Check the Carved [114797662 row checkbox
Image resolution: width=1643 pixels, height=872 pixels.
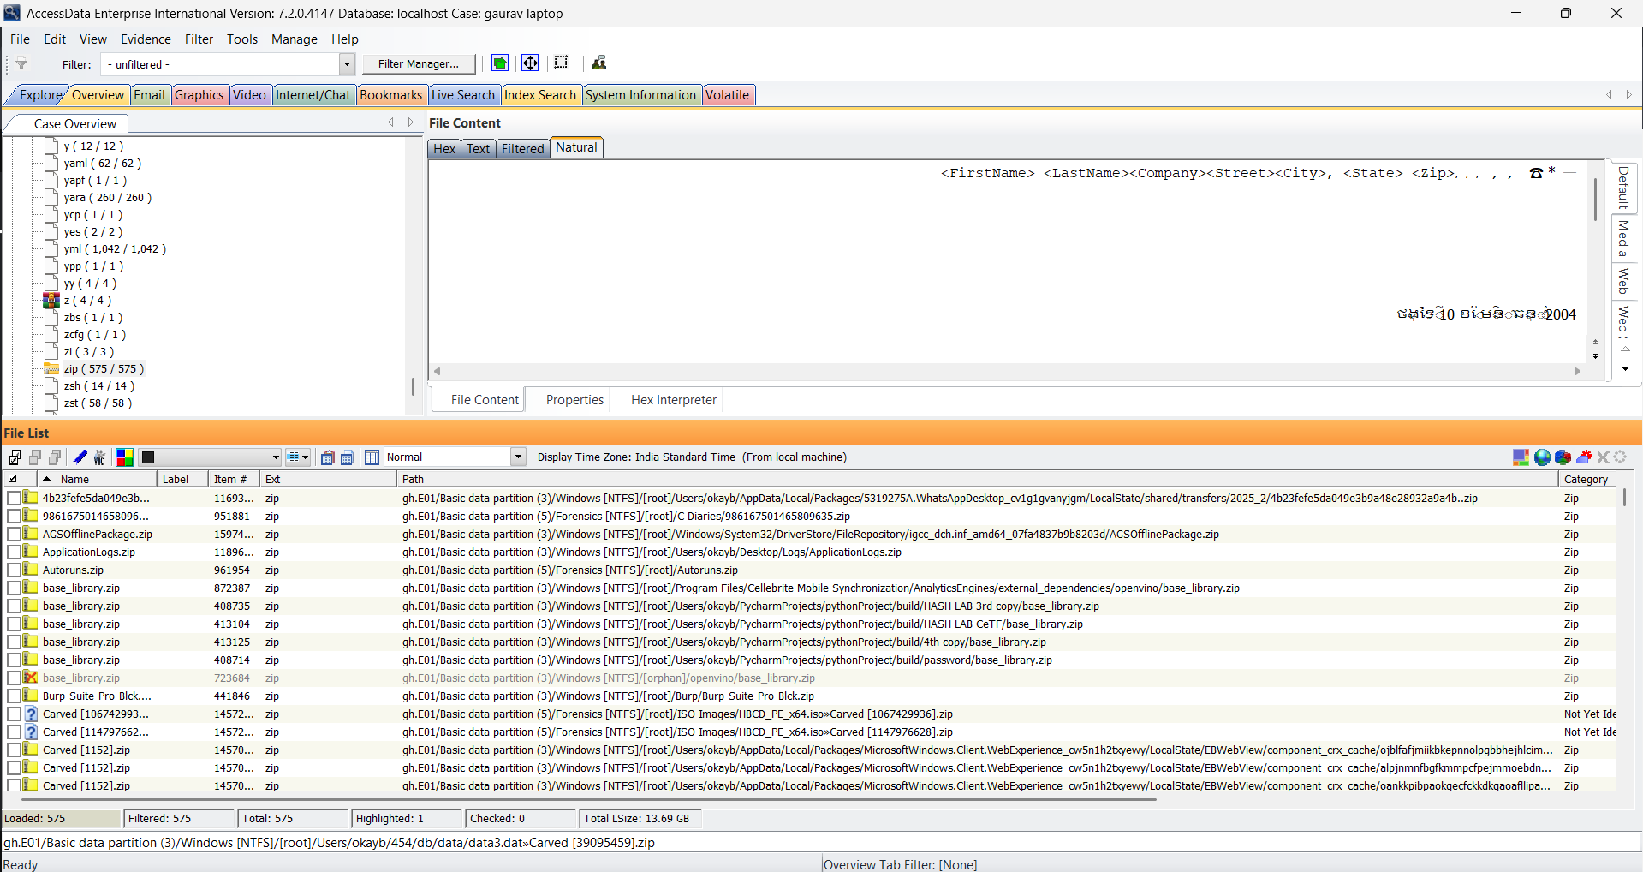tap(14, 732)
